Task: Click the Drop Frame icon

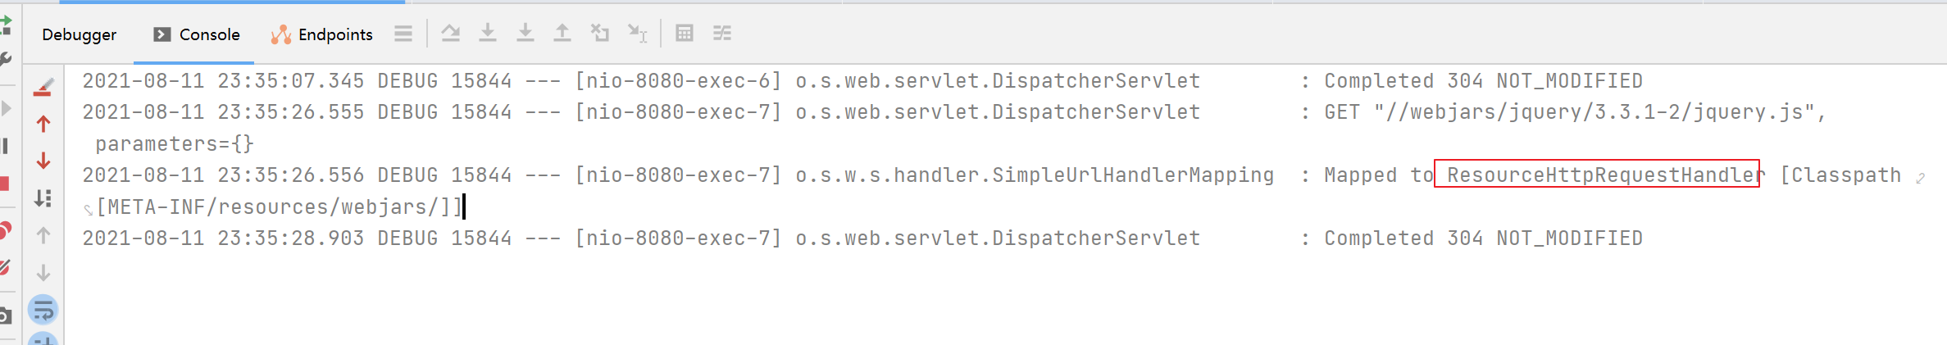Action: (x=600, y=34)
